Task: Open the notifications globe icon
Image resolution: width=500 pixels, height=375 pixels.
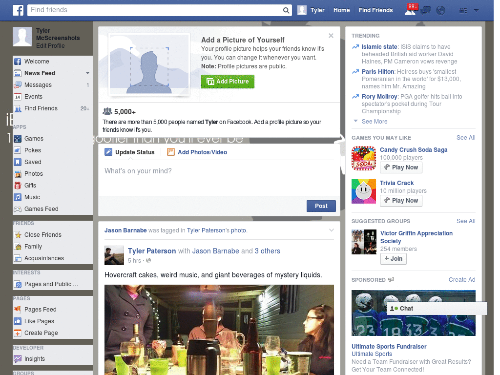Action: [x=441, y=11]
